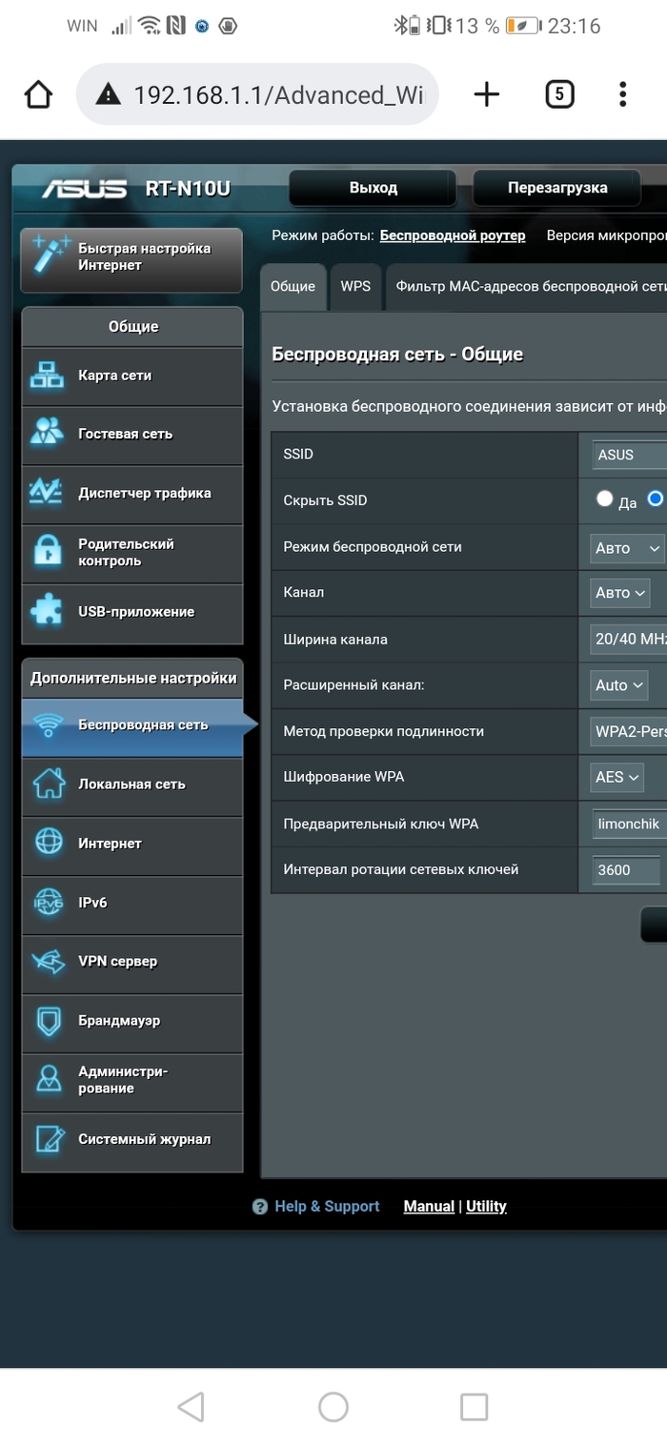The height and width of the screenshot is (1446, 667).
Task: Open the Шифрование WPA dropdown
Action: pos(616,778)
